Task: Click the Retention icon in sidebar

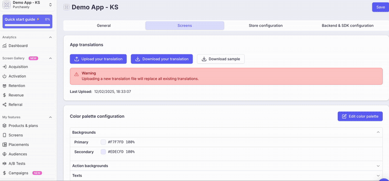Action: (x=4, y=86)
